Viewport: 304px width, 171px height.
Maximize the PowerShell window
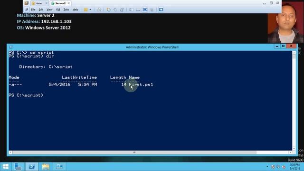[283, 46]
